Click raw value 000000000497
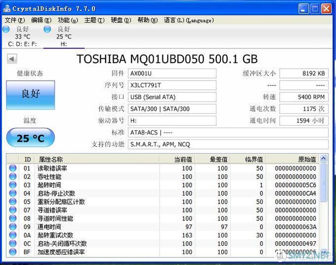 pos(295,244)
